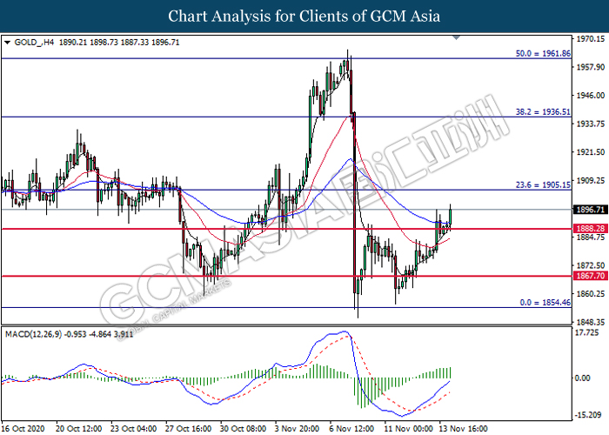The height and width of the screenshot is (435, 609).
Task: Click the dropdown triangle beside GOLD_,H4
Action: 7,43
